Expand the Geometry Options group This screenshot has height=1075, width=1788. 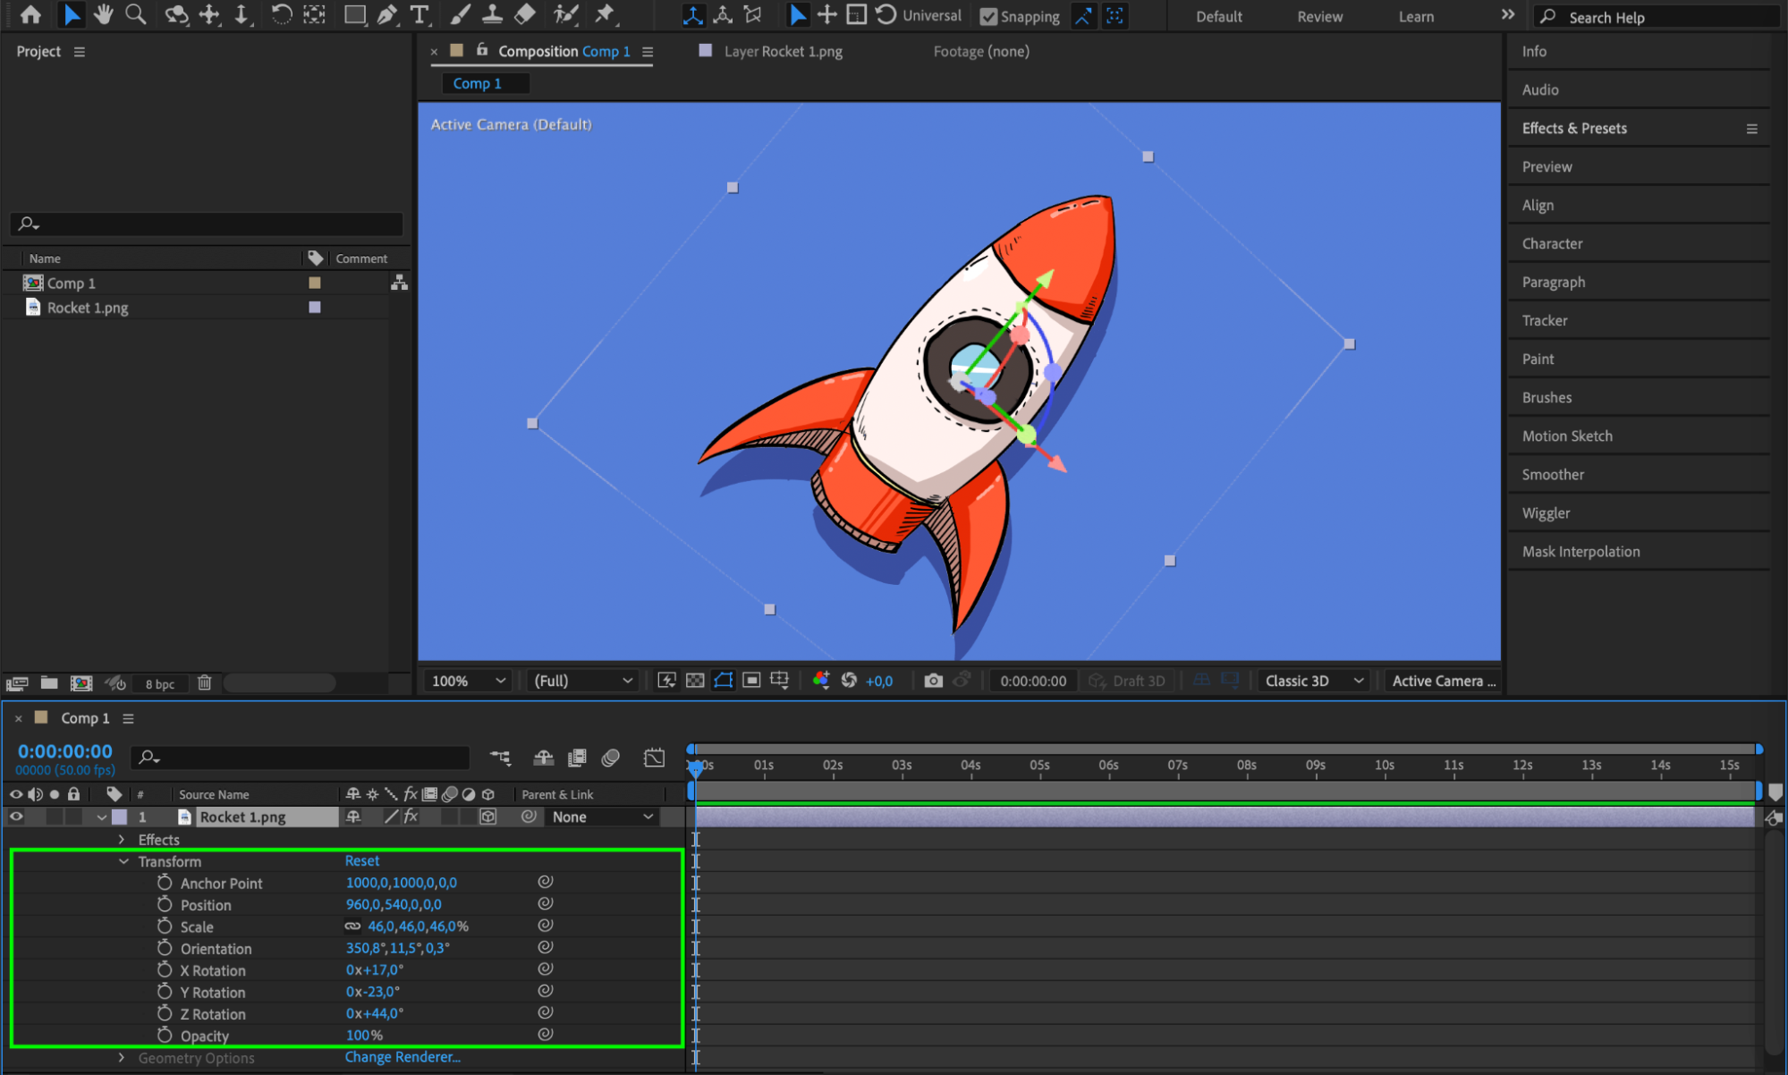(122, 1058)
